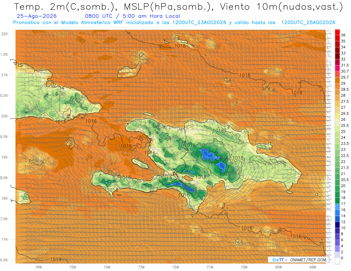Click the legend value "21.5"
The image size is (351, 271).
[x=345, y=168]
